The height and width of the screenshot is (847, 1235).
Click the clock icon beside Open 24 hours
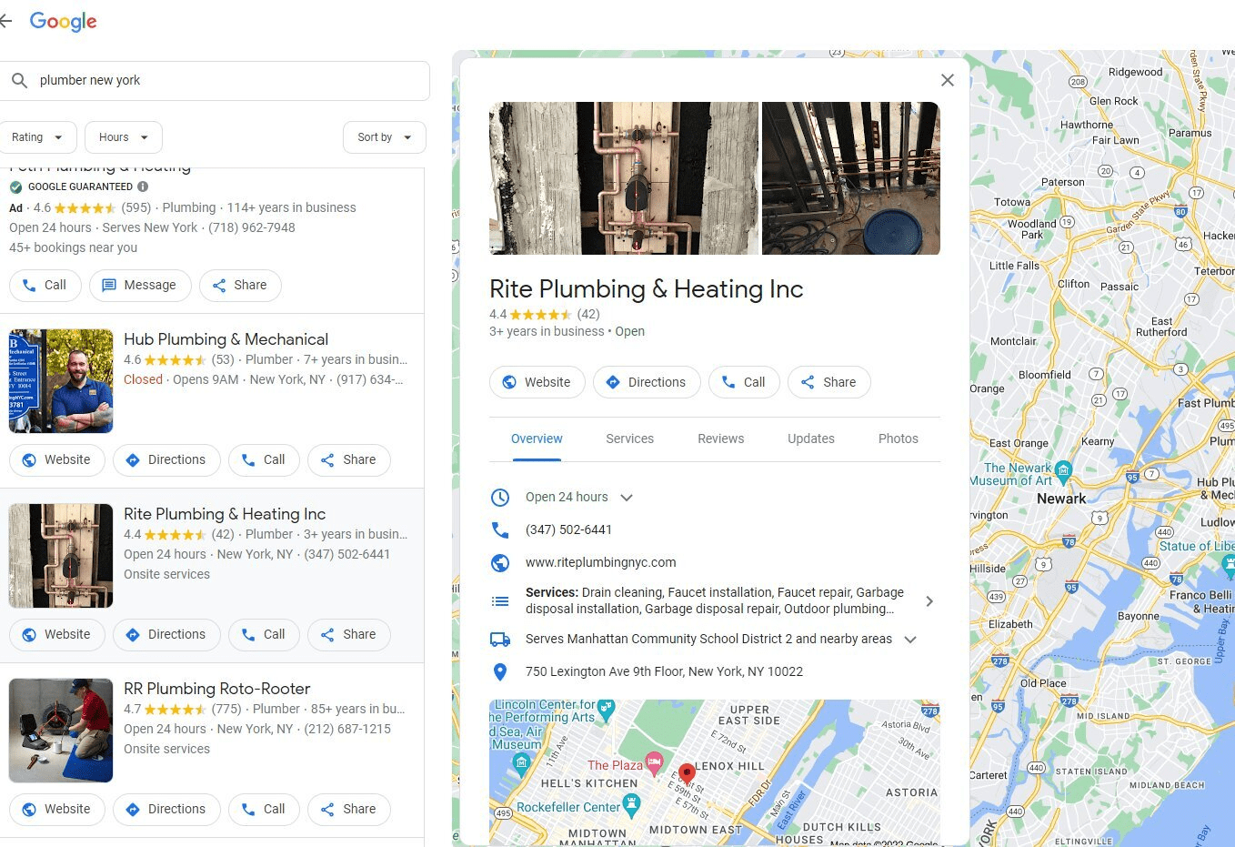coord(500,498)
